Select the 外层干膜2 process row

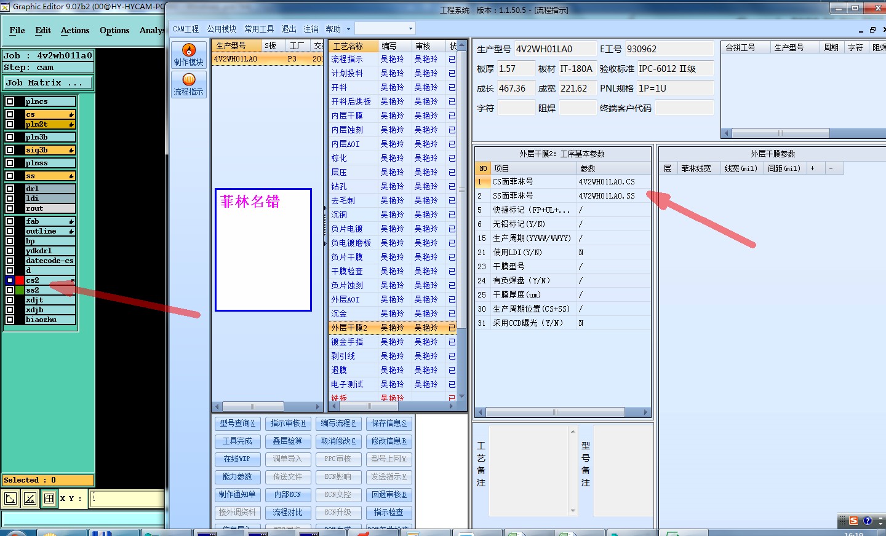(x=393, y=328)
